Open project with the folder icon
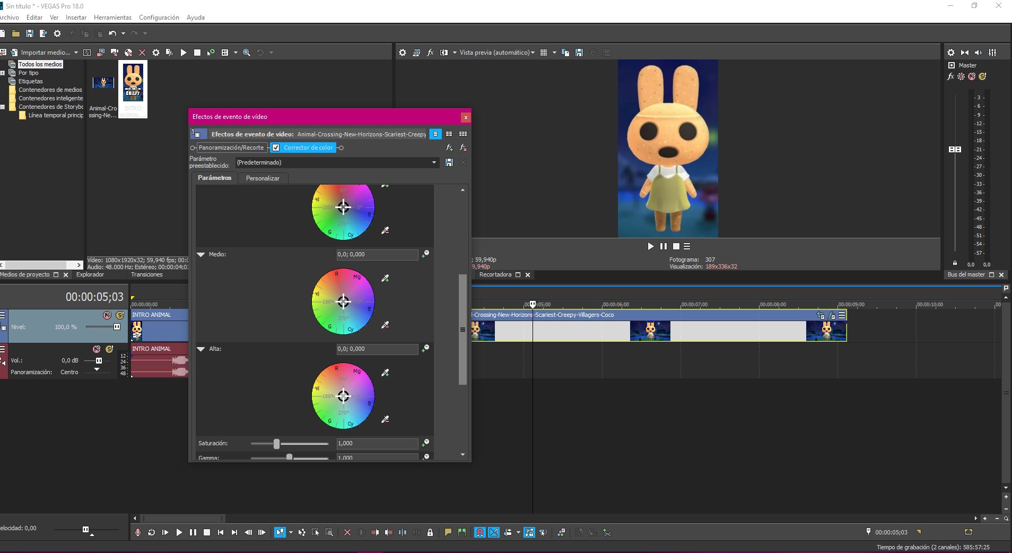The width and height of the screenshot is (1012, 553). (16, 33)
